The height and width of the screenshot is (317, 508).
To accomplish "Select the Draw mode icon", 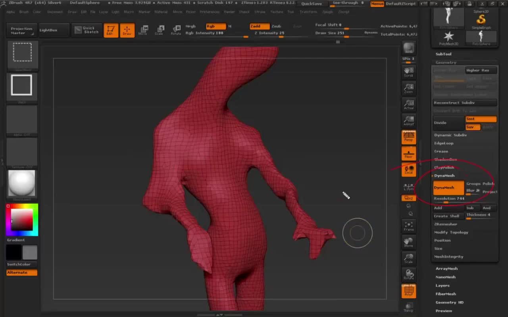I will coord(127,31).
